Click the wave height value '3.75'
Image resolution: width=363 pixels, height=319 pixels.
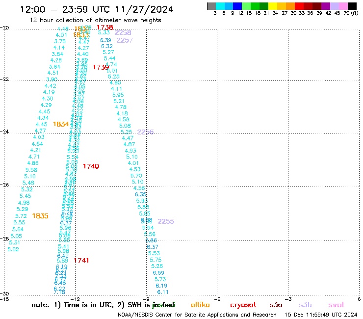60,41
